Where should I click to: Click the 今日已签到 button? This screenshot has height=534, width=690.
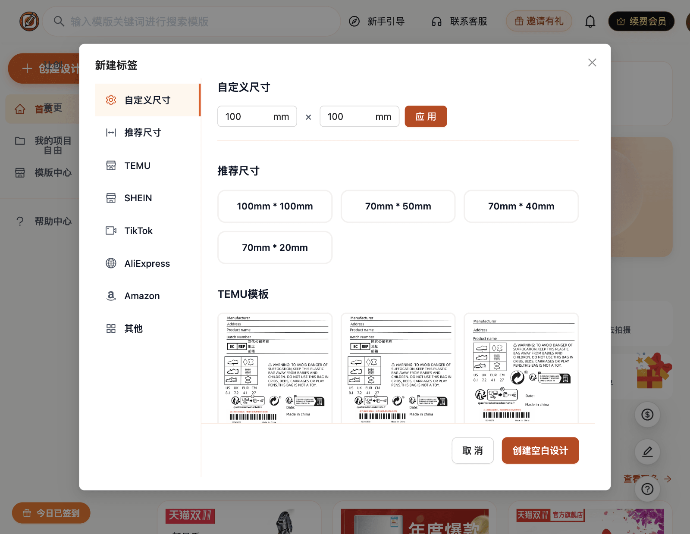pos(51,513)
